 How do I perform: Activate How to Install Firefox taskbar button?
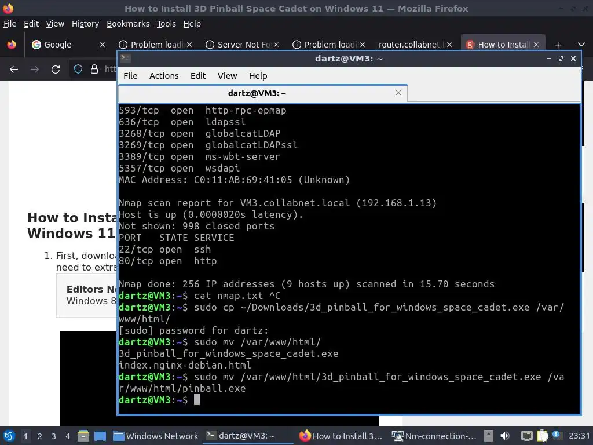click(x=342, y=436)
